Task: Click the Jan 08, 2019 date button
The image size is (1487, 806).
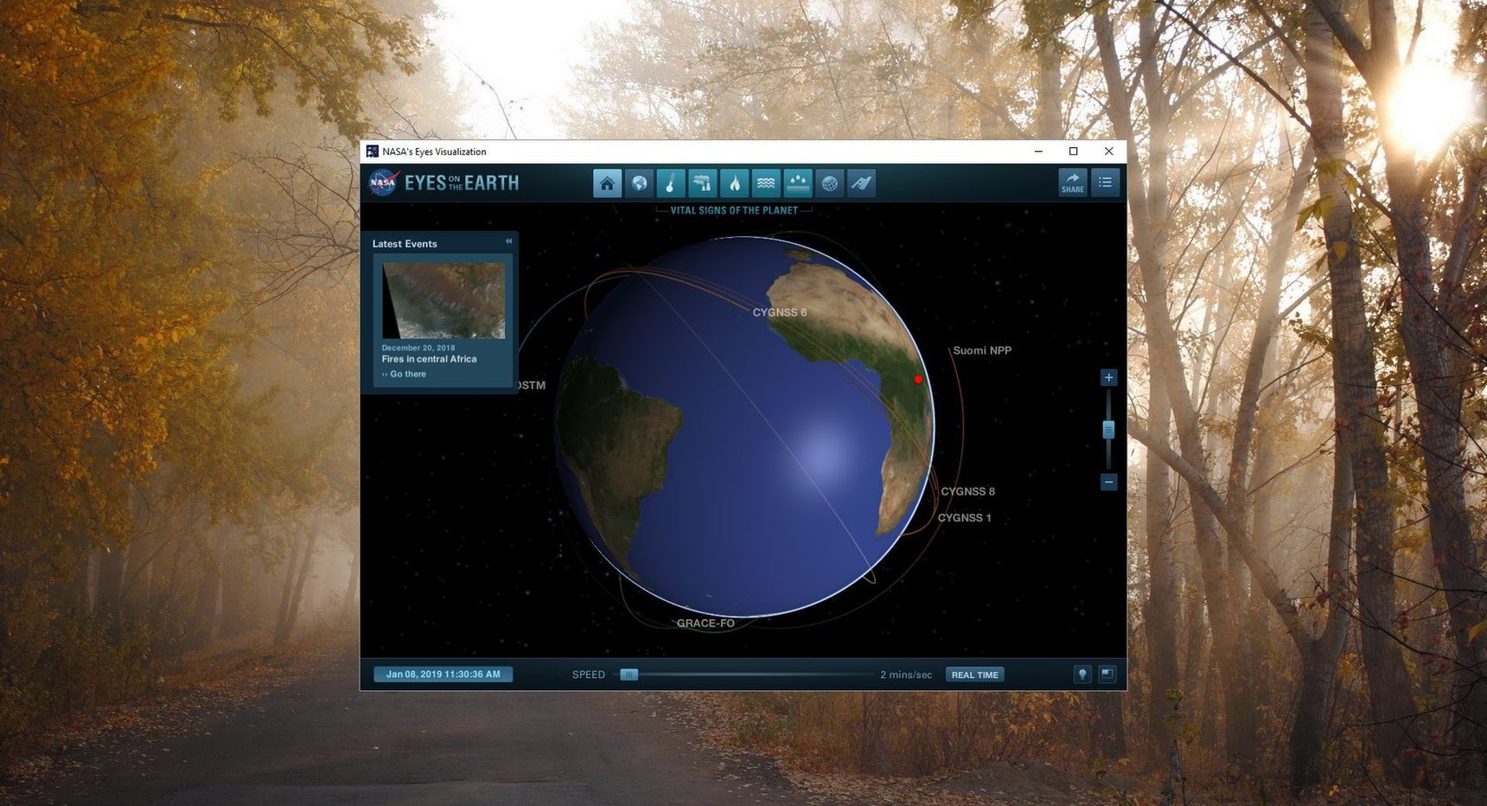Action: click(x=443, y=675)
